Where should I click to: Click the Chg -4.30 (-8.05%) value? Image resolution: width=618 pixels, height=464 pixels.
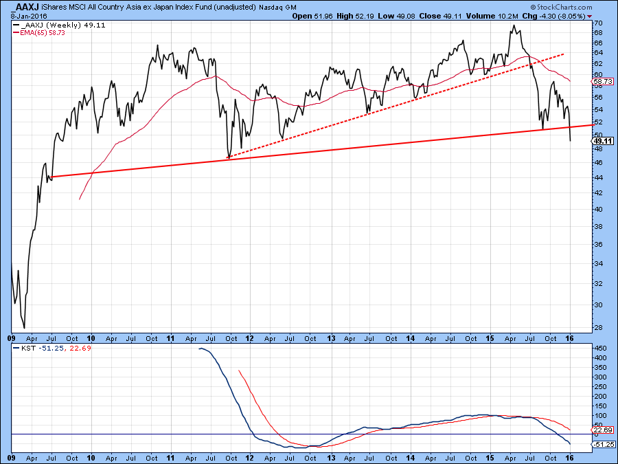(553, 16)
